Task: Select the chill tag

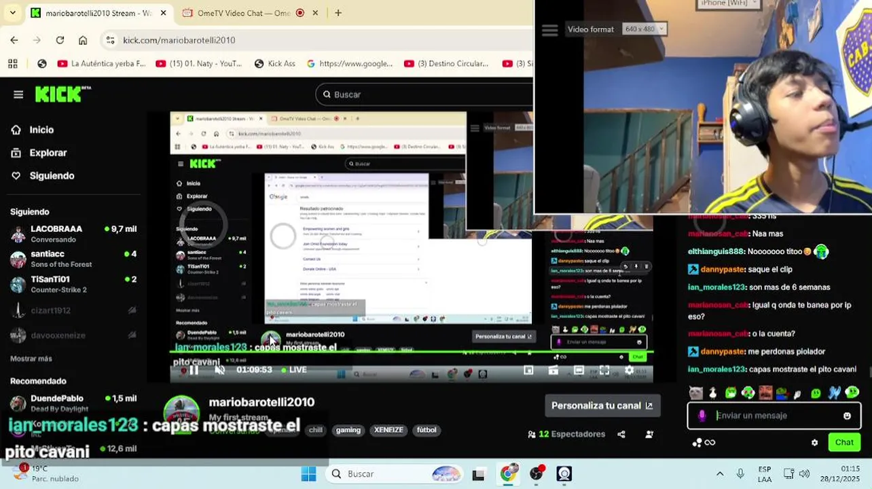Action: click(x=316, y=430)
